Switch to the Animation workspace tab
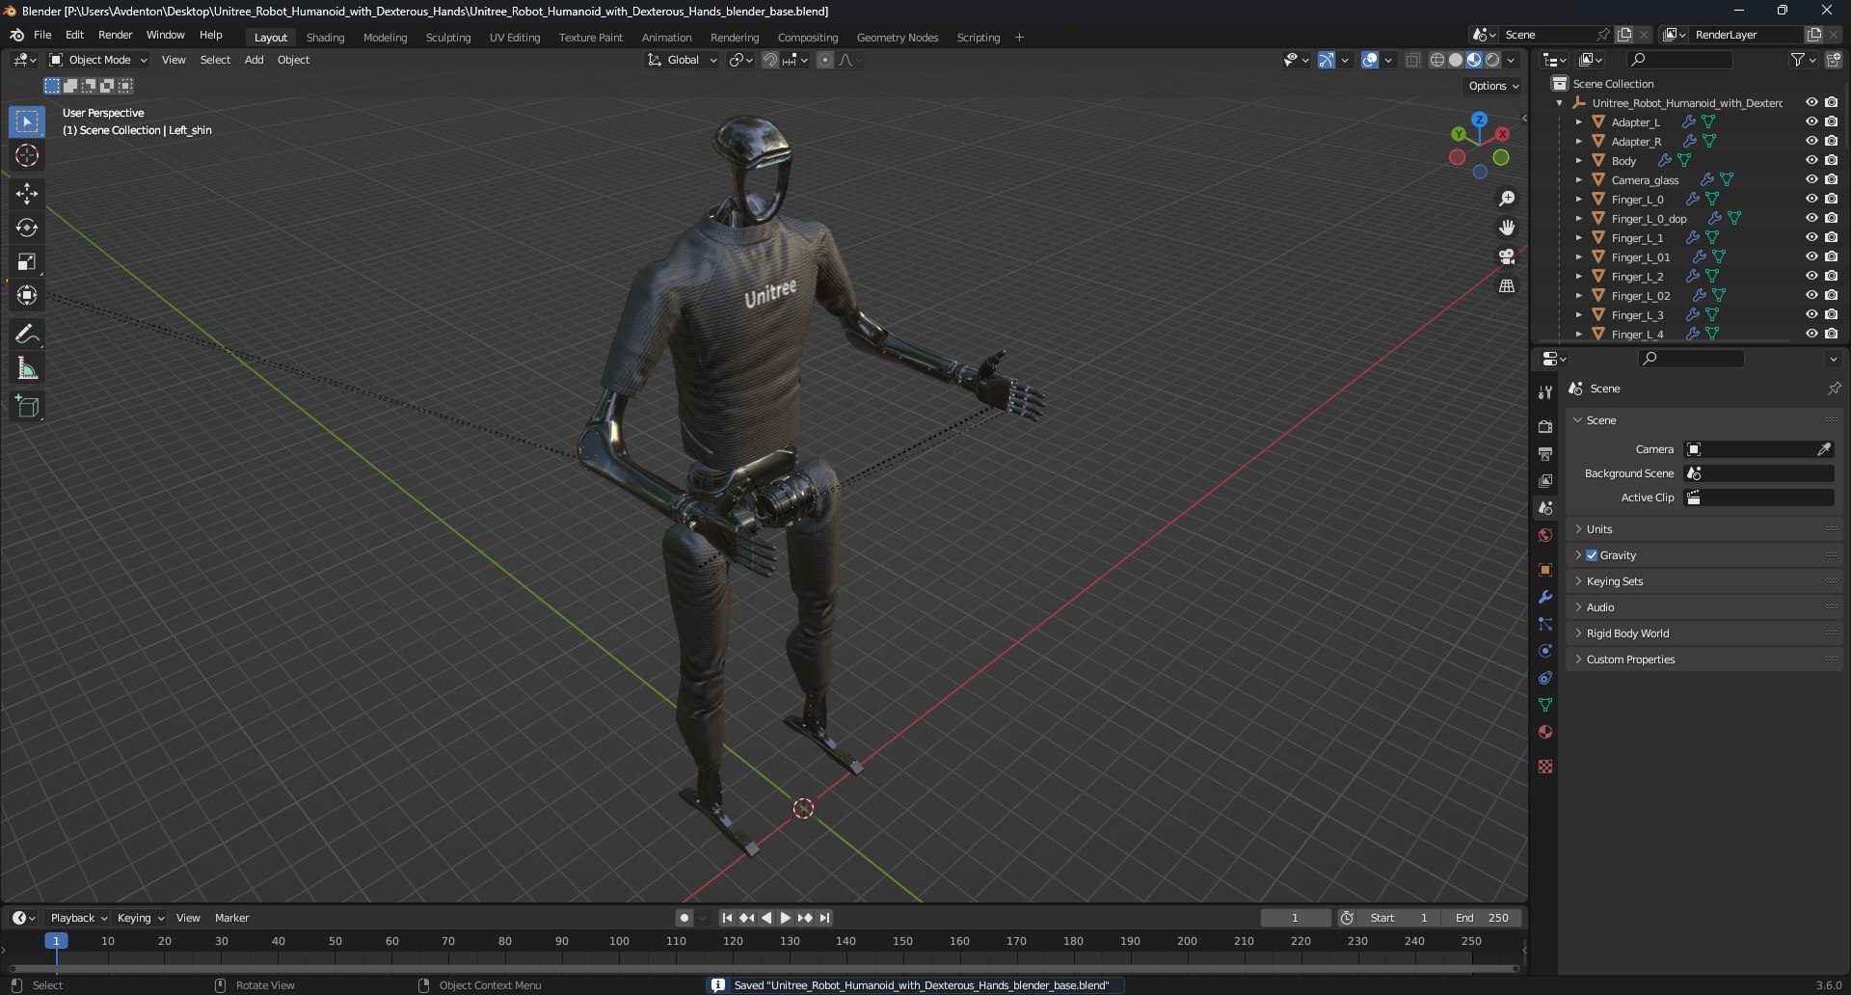This screenshot has height=995, width=1851. click(x=666, y=38)
